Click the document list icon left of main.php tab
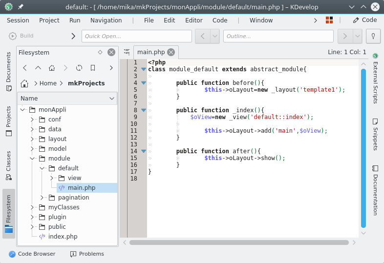 point(127,52)
